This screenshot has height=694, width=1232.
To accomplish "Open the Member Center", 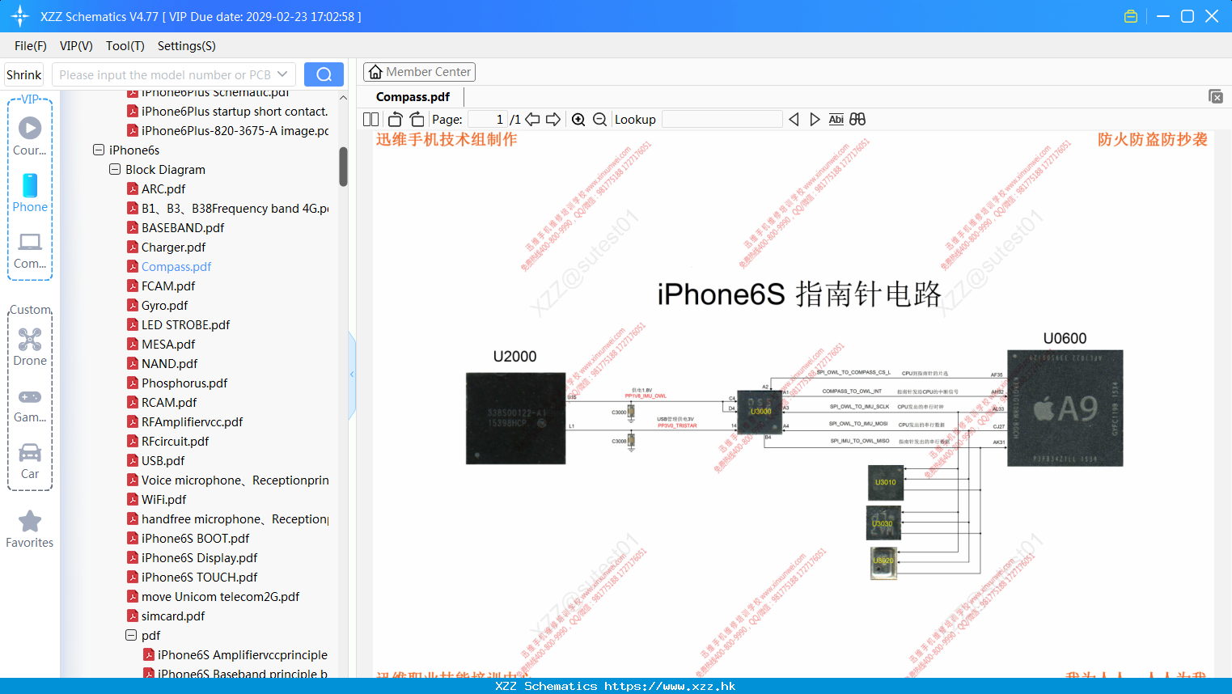I will (419, 72).
